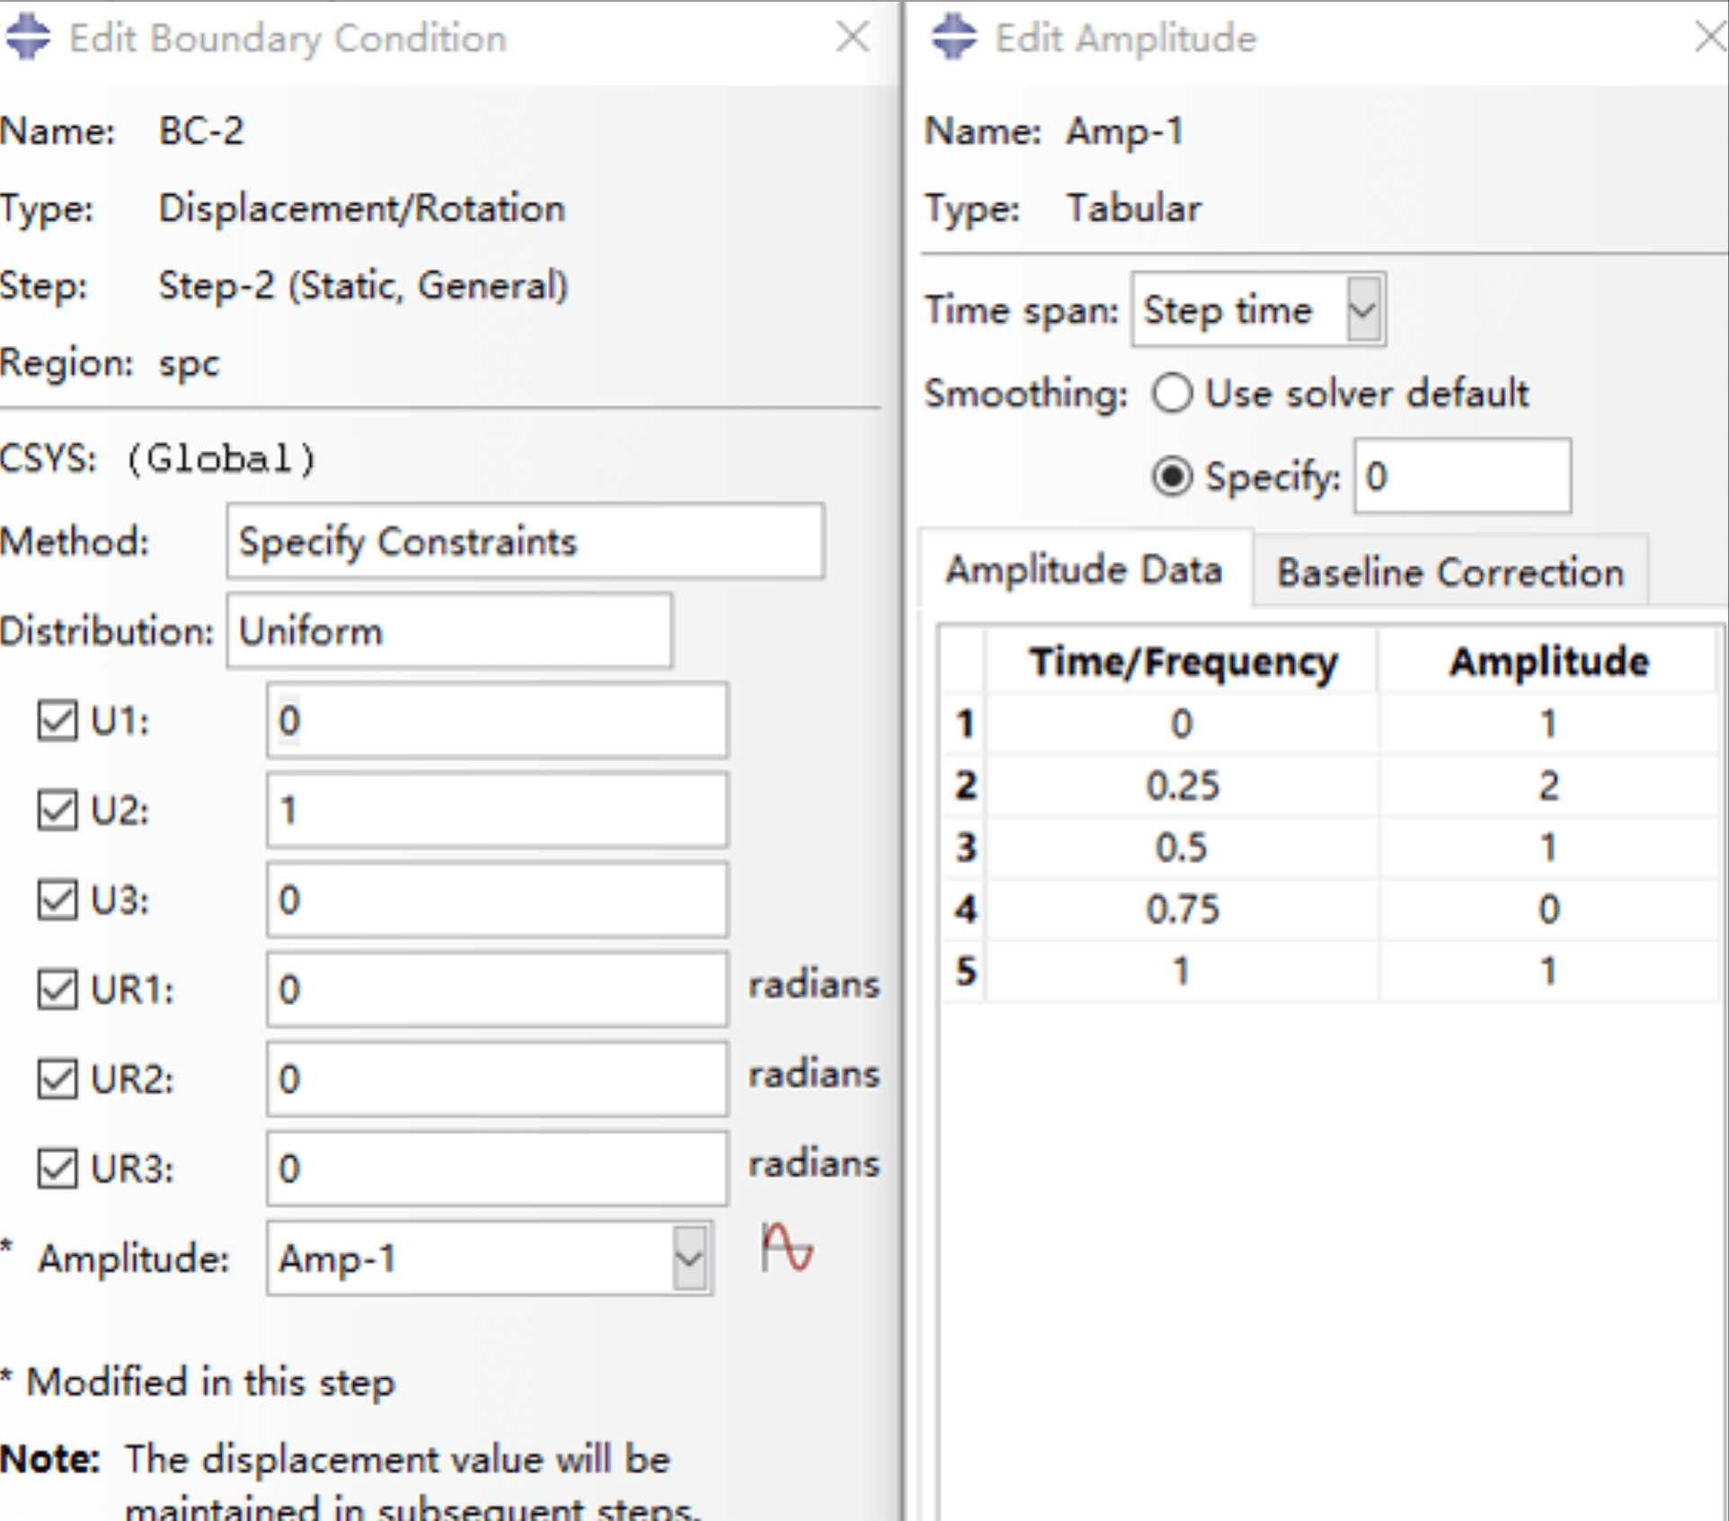Select row 2 header in amplitude table
The image size is (1729, 1521).
(965, 786)
